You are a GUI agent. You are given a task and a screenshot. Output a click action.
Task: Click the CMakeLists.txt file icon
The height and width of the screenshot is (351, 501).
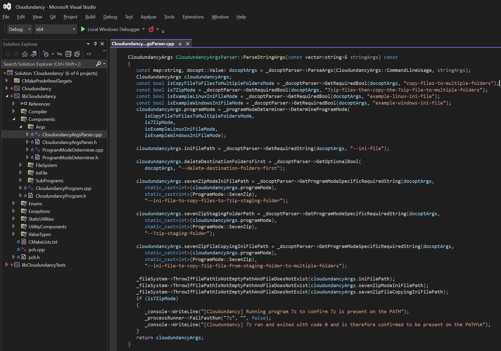pyautogui.click(x=24, y=242)
